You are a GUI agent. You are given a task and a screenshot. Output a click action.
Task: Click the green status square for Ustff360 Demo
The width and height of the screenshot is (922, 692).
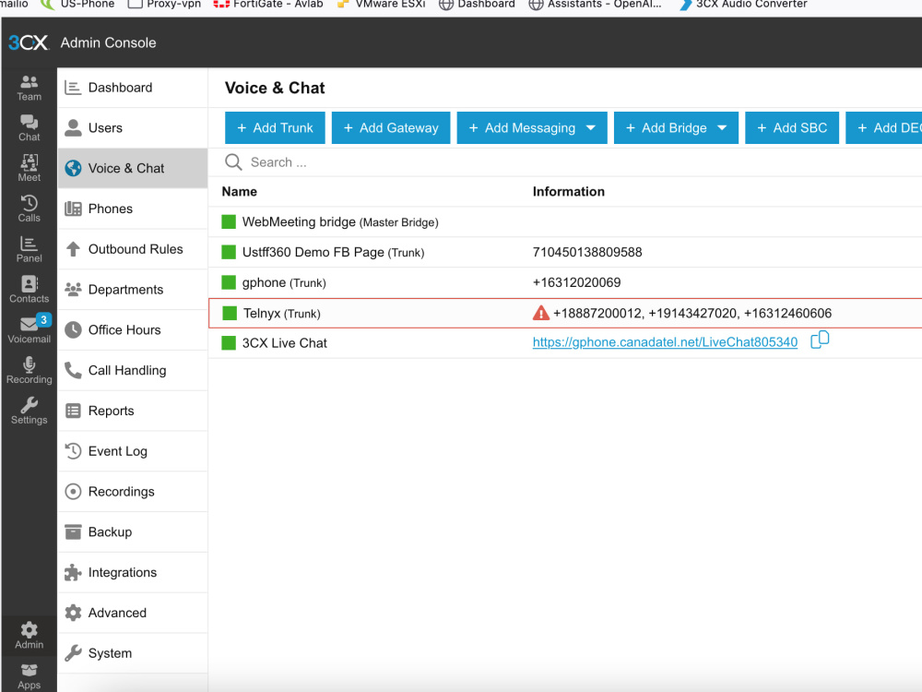click(229, 253)
